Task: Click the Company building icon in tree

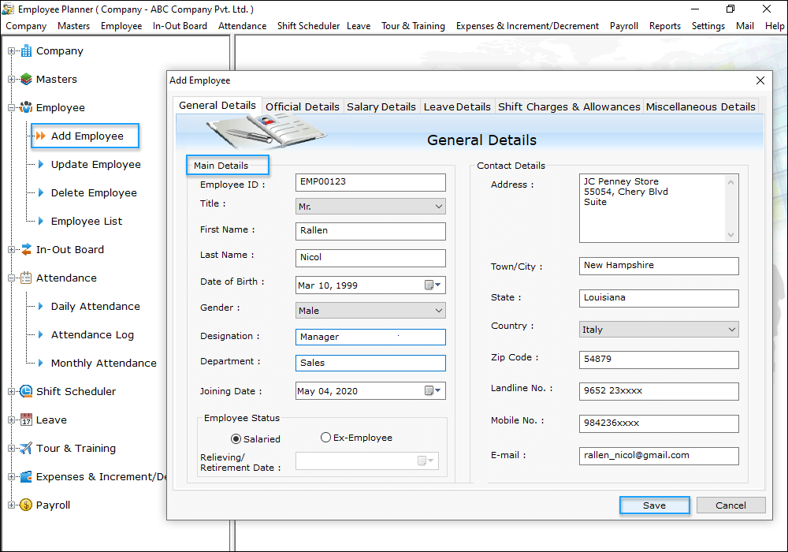Action: tap(26, 50)
